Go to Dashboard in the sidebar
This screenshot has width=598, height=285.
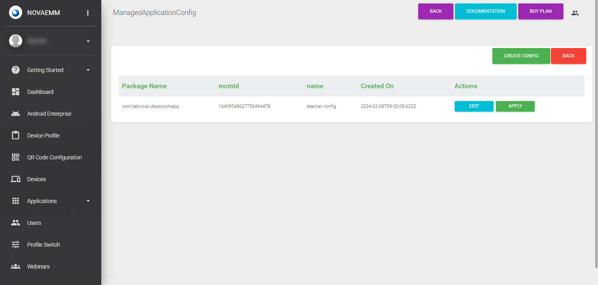pos(40,92)
